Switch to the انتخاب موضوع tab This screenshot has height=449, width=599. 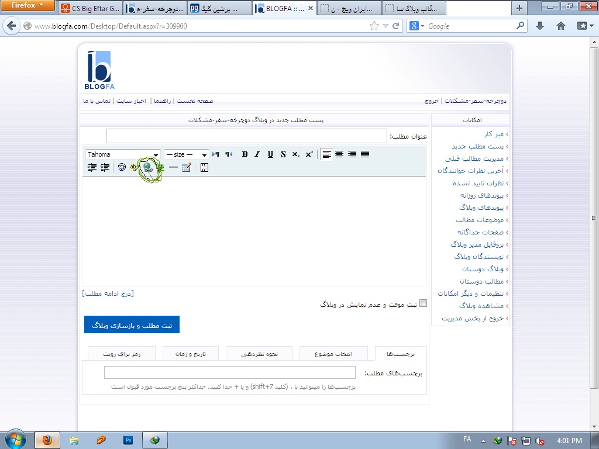333,354
